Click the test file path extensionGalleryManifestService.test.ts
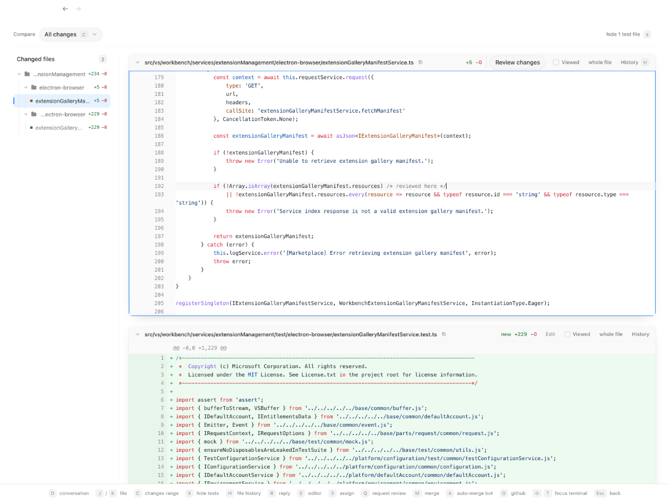 (x=290, y=334)
